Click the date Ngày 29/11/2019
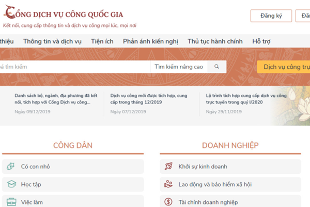Screen dimensions: 310x207 coord(224,112)
